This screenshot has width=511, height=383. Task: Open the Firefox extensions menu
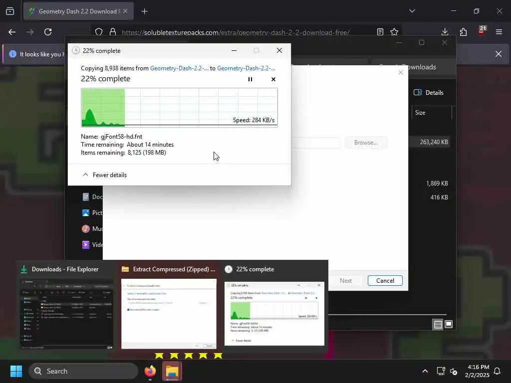pyautogui.click(x=463, y=32)
